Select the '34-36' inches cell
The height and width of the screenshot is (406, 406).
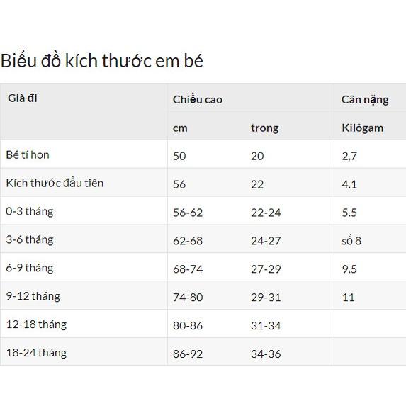pyautogui.click(x=266, y=354)
